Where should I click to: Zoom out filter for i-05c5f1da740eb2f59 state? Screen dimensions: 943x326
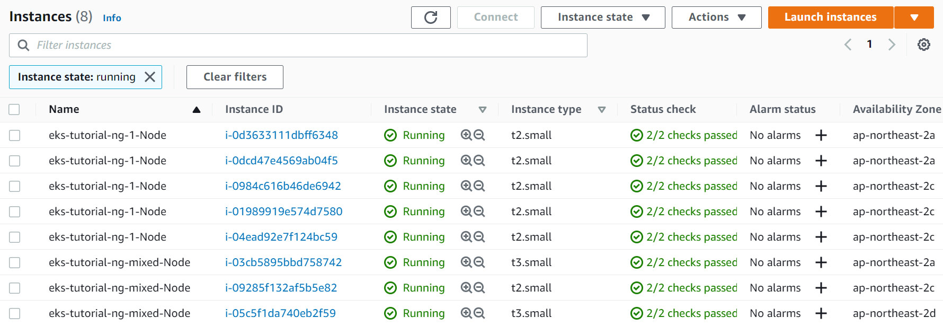479,313
